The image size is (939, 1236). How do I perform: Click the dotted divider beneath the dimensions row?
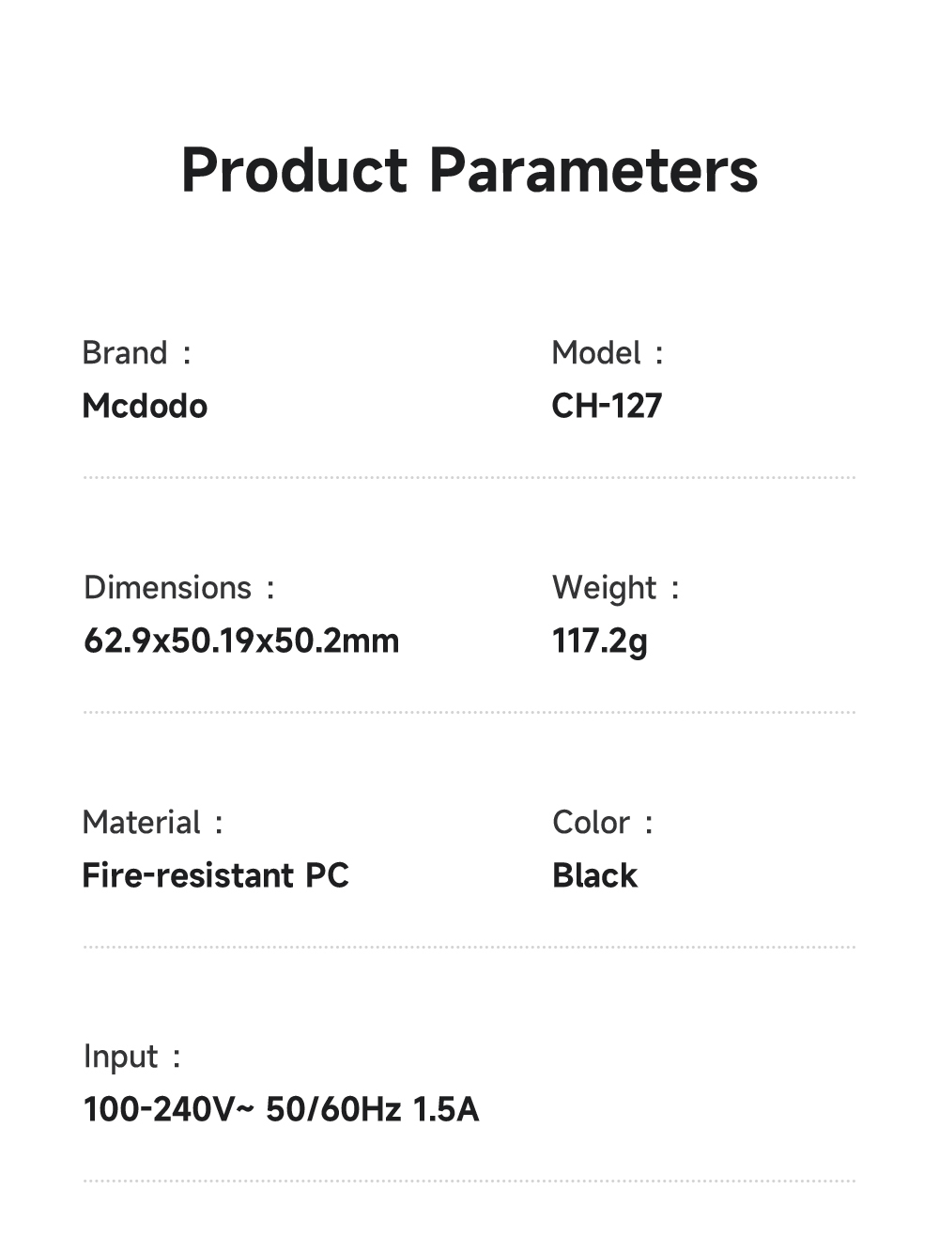pyautogui.click(x=469, y=712)
